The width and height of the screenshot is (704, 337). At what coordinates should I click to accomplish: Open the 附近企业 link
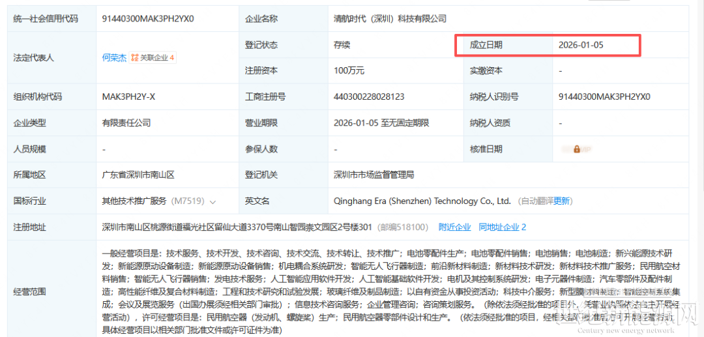[454, 227]
